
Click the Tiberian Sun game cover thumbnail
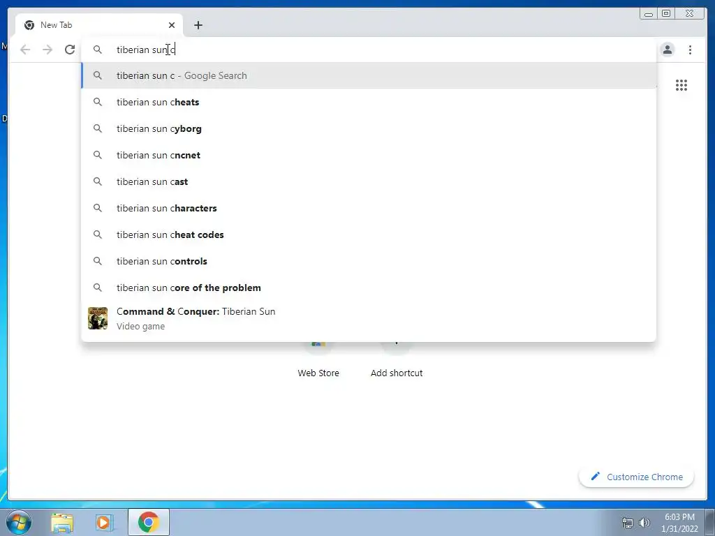(x=98, y=318)
